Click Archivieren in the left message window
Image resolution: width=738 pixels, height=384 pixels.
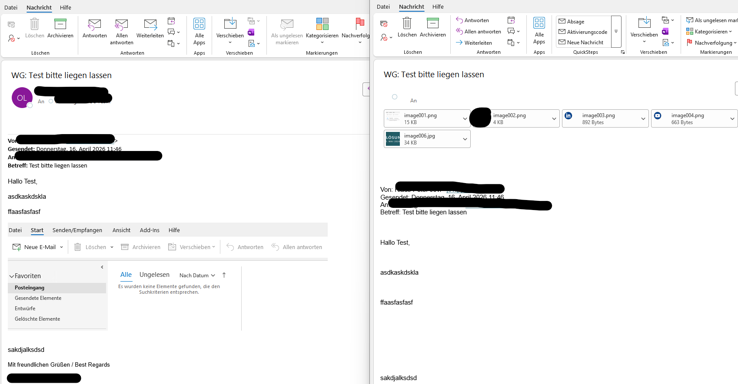coord(60,28)
